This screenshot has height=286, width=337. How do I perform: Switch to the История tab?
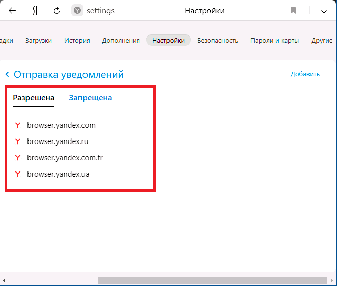coord(77,40)
